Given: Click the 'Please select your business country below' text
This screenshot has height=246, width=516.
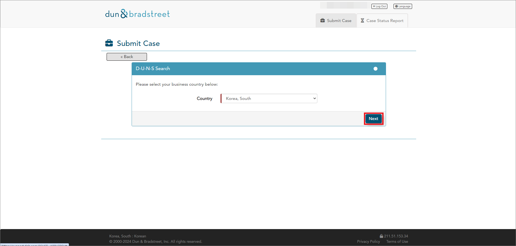Looking at the screenshot, I should click(x=177, y=84).
